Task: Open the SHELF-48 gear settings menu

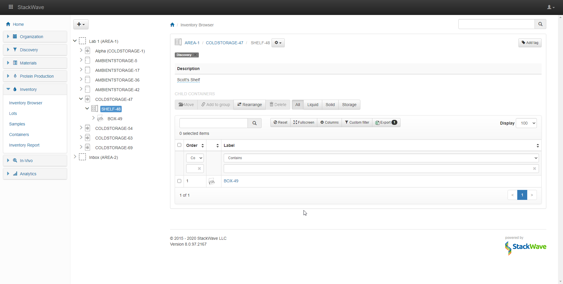Action: click(278, 43)
